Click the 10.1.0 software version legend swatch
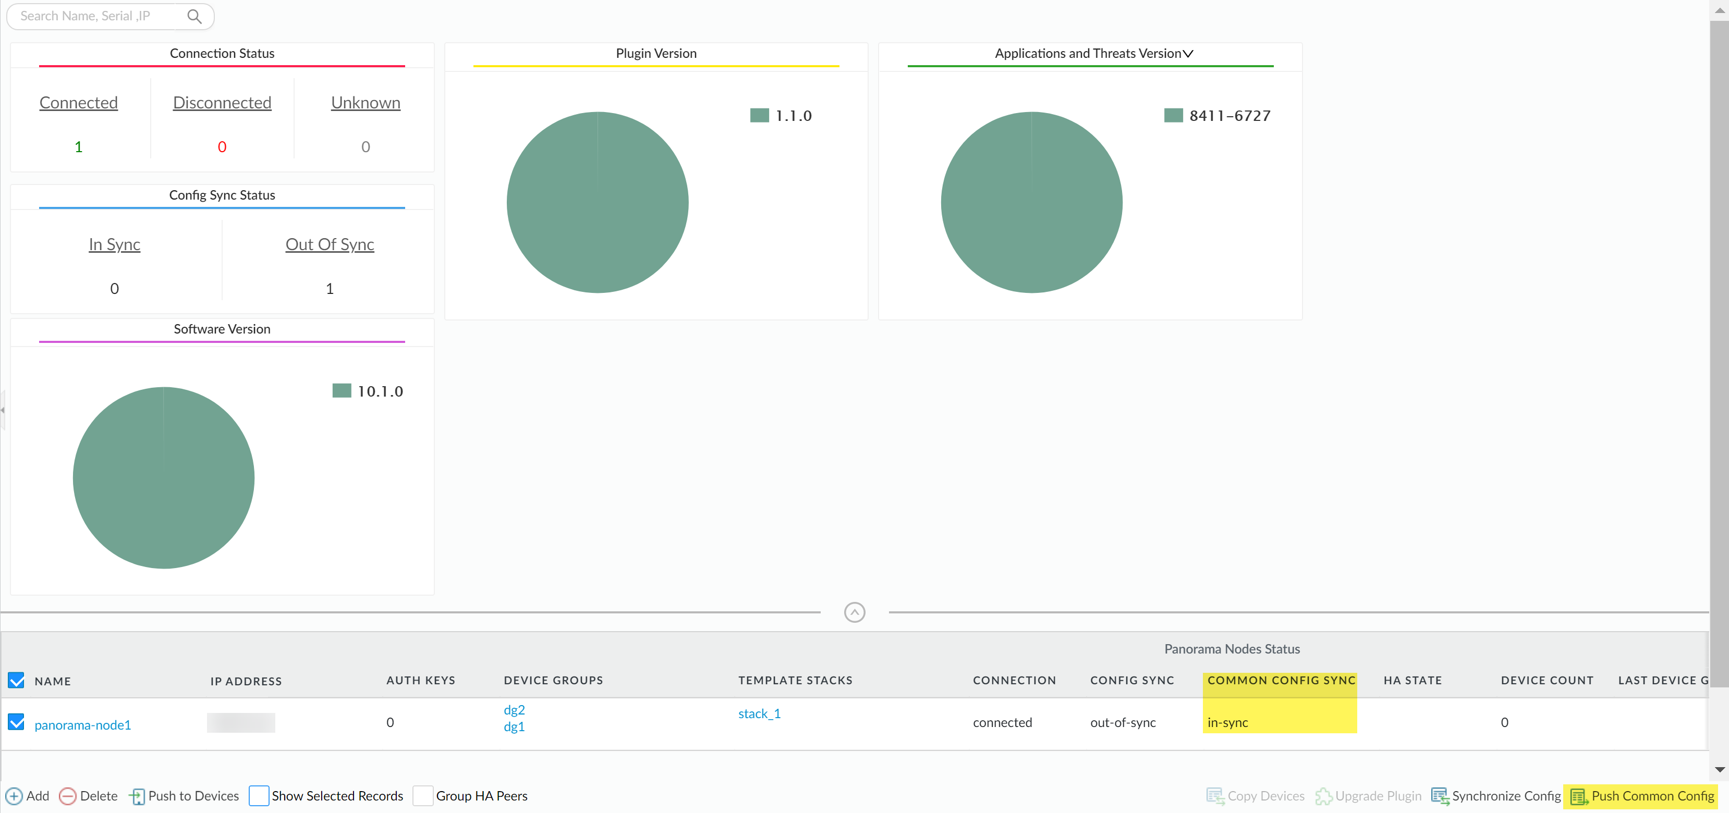 (342, 391)
